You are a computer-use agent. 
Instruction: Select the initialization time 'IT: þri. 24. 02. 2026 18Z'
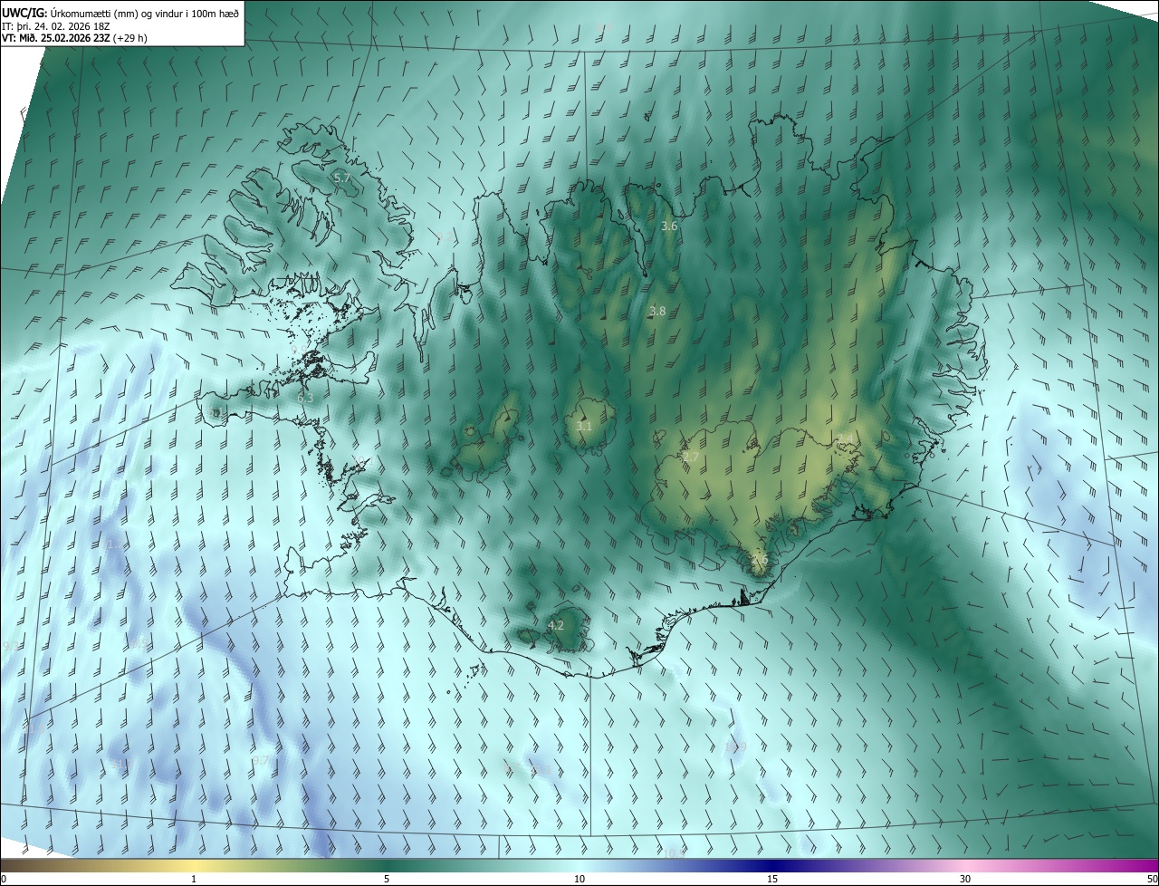(56, 26)
